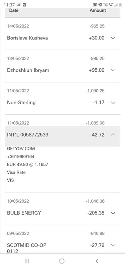Tap the battery icon in status bar
The image size is (125, 268).
(x=120, y=5)
